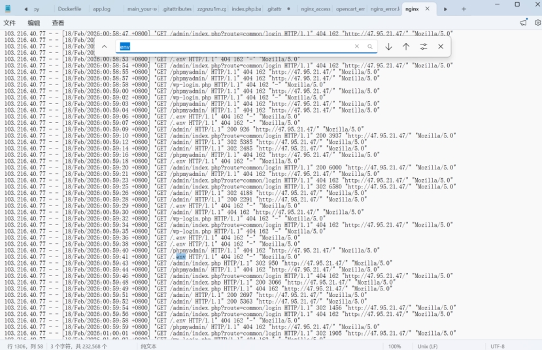Switch to the partially visible py tab
The height and width of the screenshot is (350, 542).
(37, 9)
